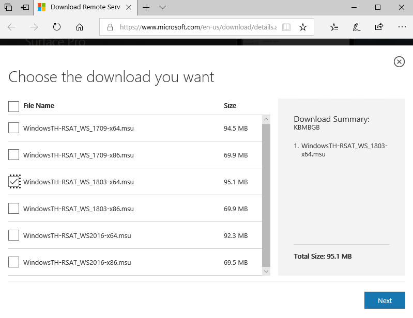Image resolution: width=413 pixels, height=318 pixels.
Task: Uncheck WindowsTH-RSAT_WS_1803-x64.msu checkbox
Action: [14, 182]
